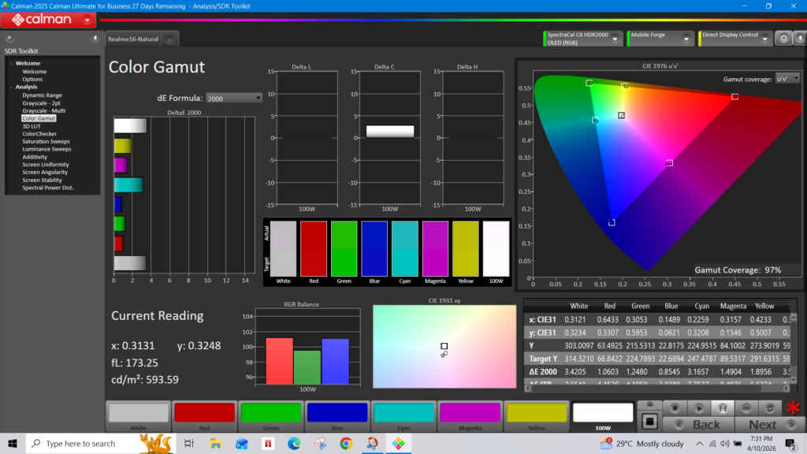807x454 pixels.
Task: Open Google Chrome from the taskbar
Action: pyautogui.click(x=345, y=444)
